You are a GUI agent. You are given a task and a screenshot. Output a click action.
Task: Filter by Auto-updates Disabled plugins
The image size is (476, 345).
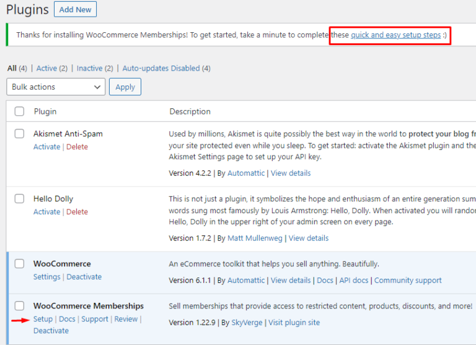point(161,68)
